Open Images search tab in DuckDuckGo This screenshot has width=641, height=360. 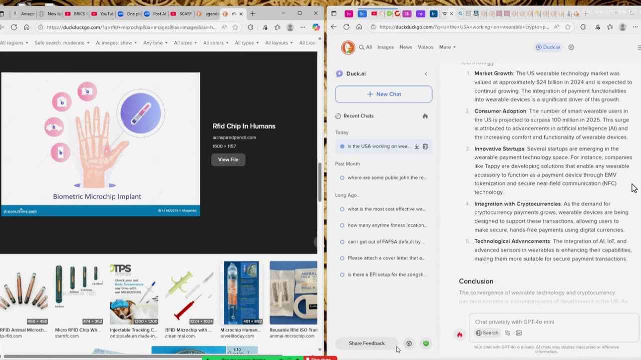pyautogui.click(x=385, y=47)
